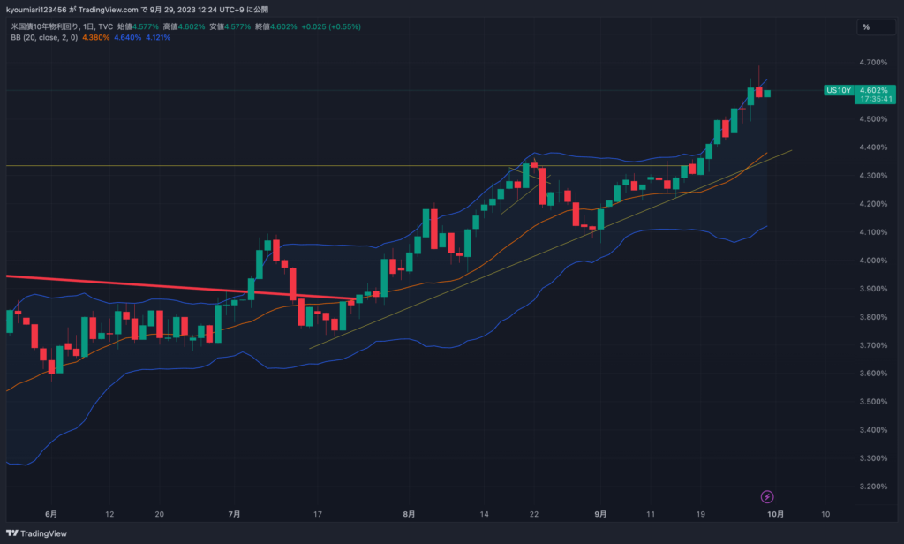Click the 高値 high value 4.602%
This screenshot has height=544, width=904.
[191, 26]
